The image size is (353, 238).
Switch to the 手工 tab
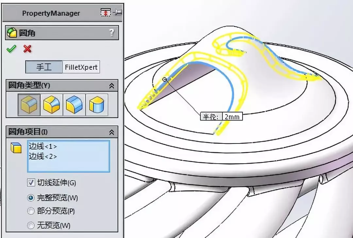click(x=44, y=67)
